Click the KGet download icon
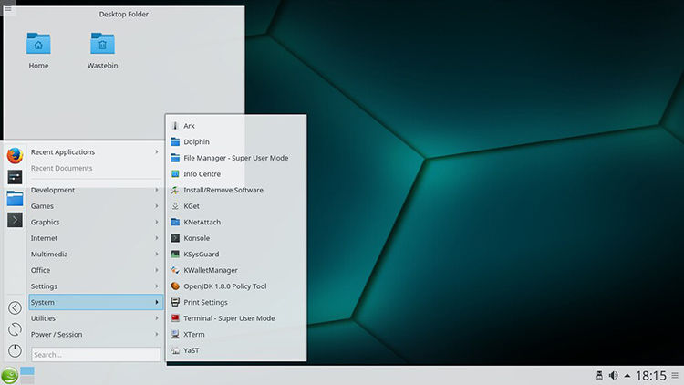Image resolution: width=684 pixels, height=385 pixels. tap(175, 206)
